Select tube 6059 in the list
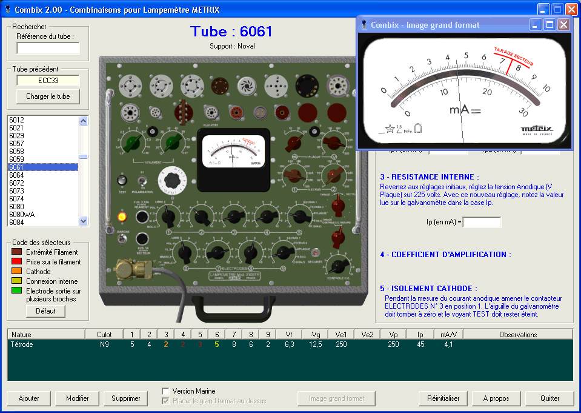The width and height of the screenshot is (581, 413). pos(43,159)
